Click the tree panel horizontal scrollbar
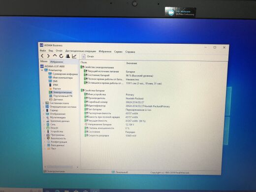Image resolution: width=256 pixels, height=192 pixels. pos(61,167)
